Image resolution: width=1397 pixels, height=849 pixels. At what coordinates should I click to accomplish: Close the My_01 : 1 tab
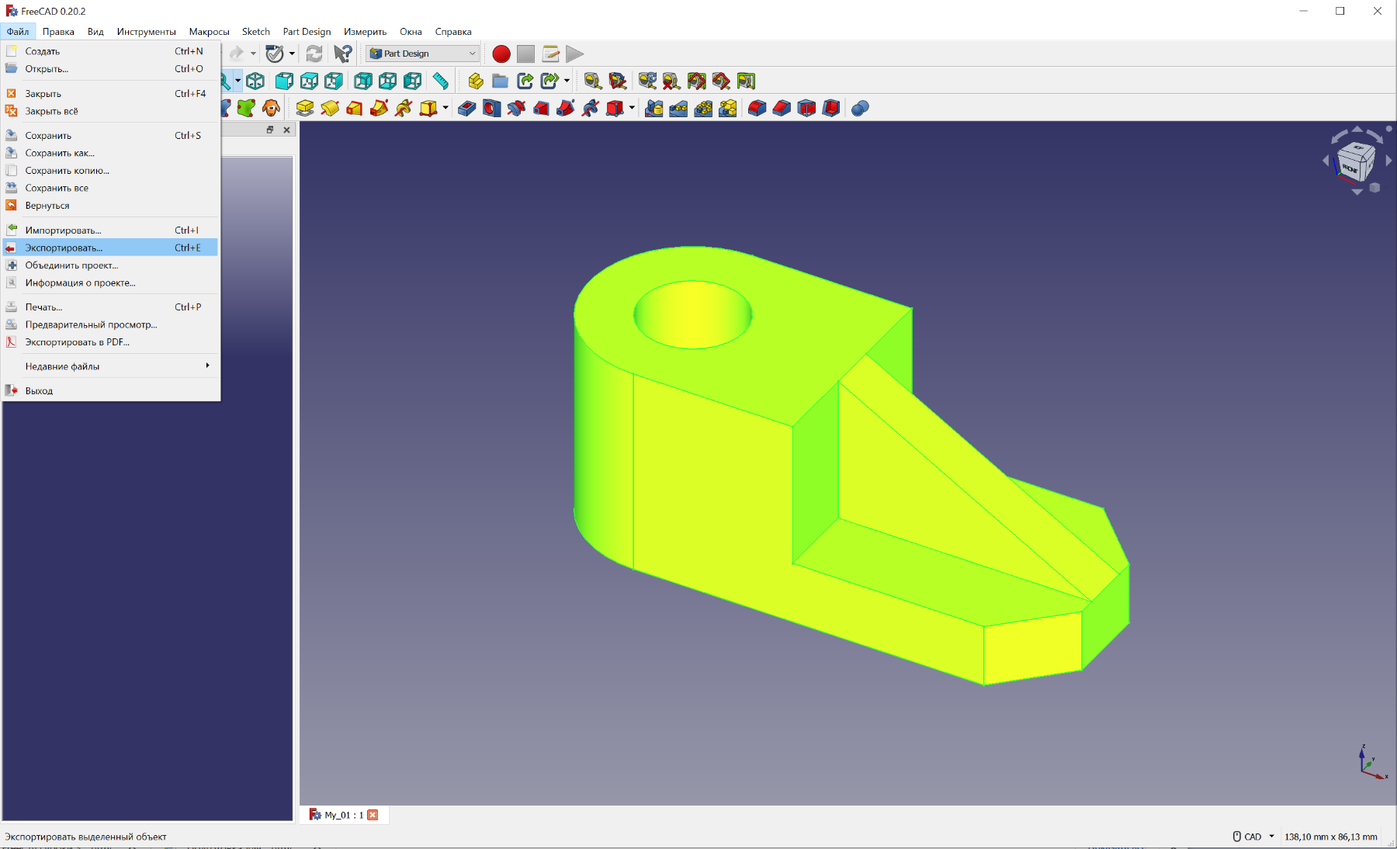[x=373, y=815]
